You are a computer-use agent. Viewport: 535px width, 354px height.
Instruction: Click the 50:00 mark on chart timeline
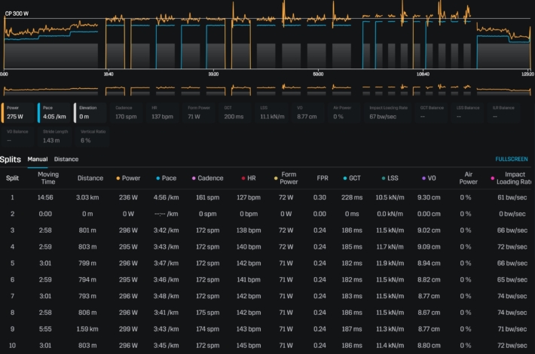[x=318, y=75]
